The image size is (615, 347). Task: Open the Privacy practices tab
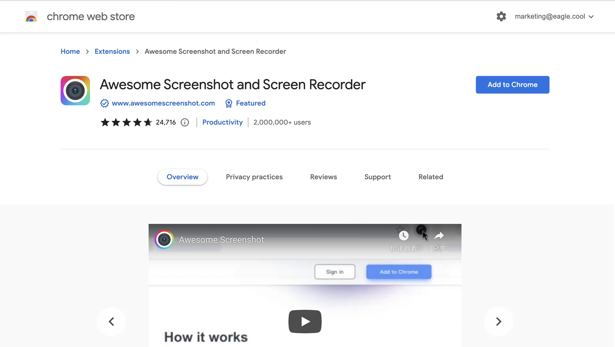click(254, 177)
